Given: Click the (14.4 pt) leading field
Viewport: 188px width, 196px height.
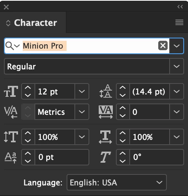Looking at the screenshot, I should point(150,91).
